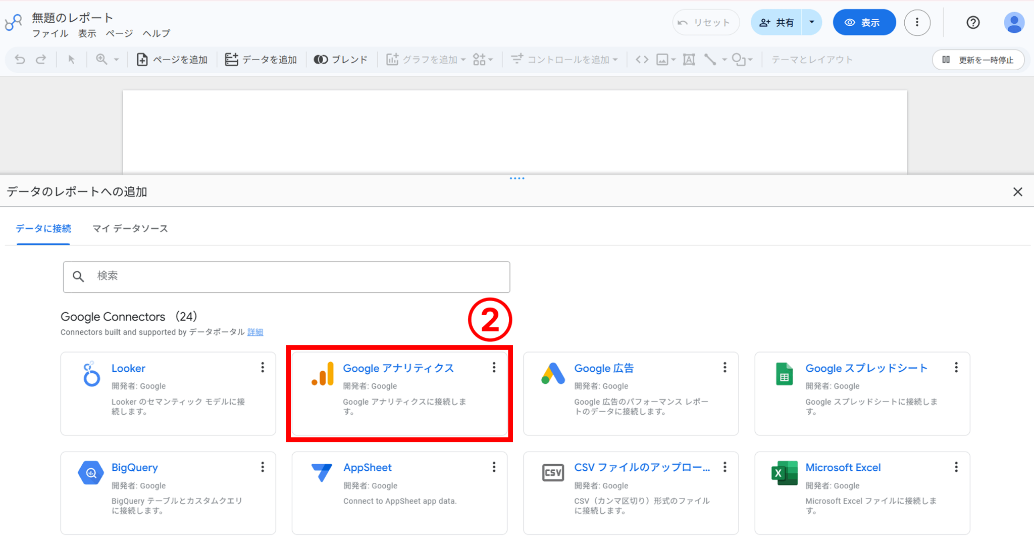The width and height of the screenshot is (1034, 544).
Task: Select the text box tool
Action: point(689,60)
